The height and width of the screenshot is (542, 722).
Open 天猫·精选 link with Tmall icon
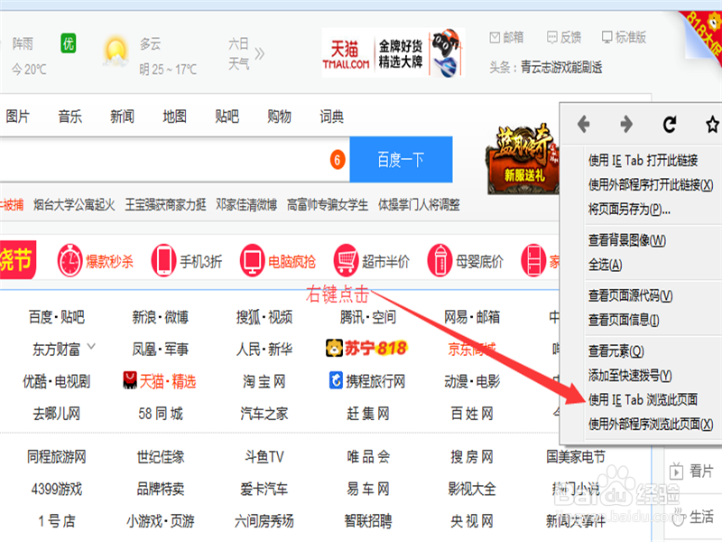[160, 381]
